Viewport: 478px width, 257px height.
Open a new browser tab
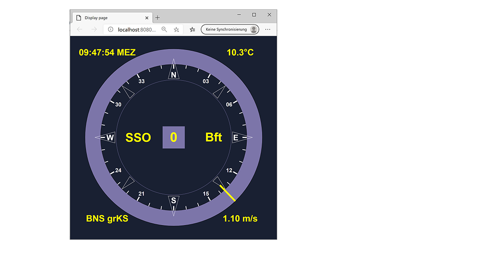pos(157,18)
